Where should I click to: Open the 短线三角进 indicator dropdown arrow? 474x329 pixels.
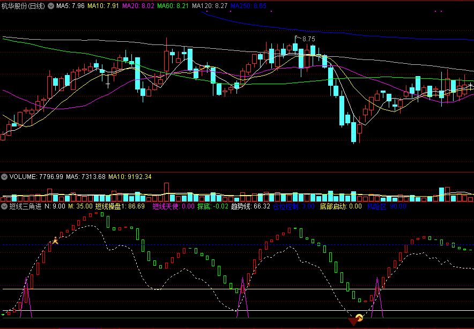pos(4,206)
